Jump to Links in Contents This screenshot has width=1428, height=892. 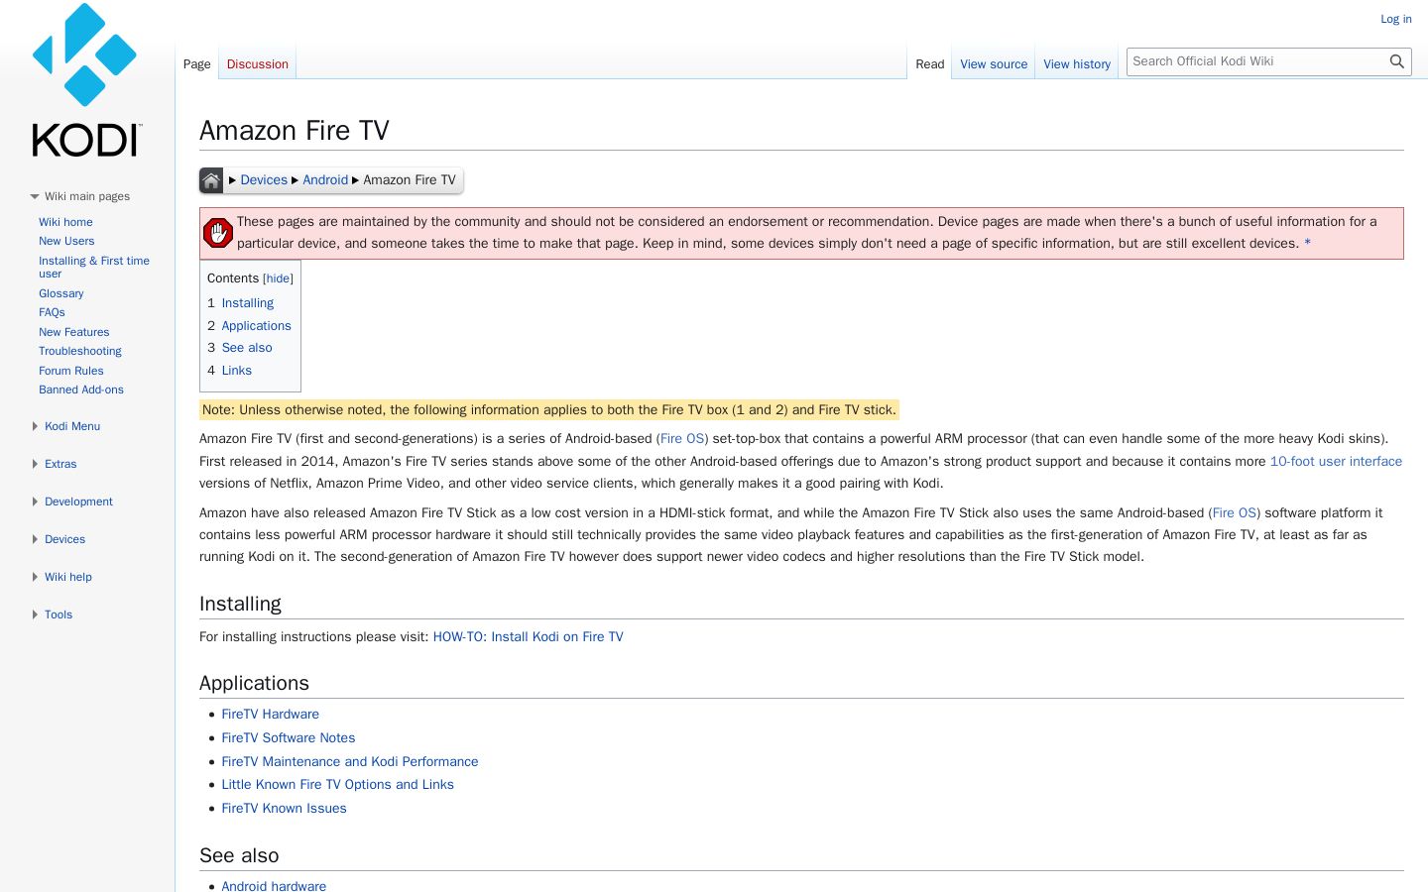[x=237, y=371]
